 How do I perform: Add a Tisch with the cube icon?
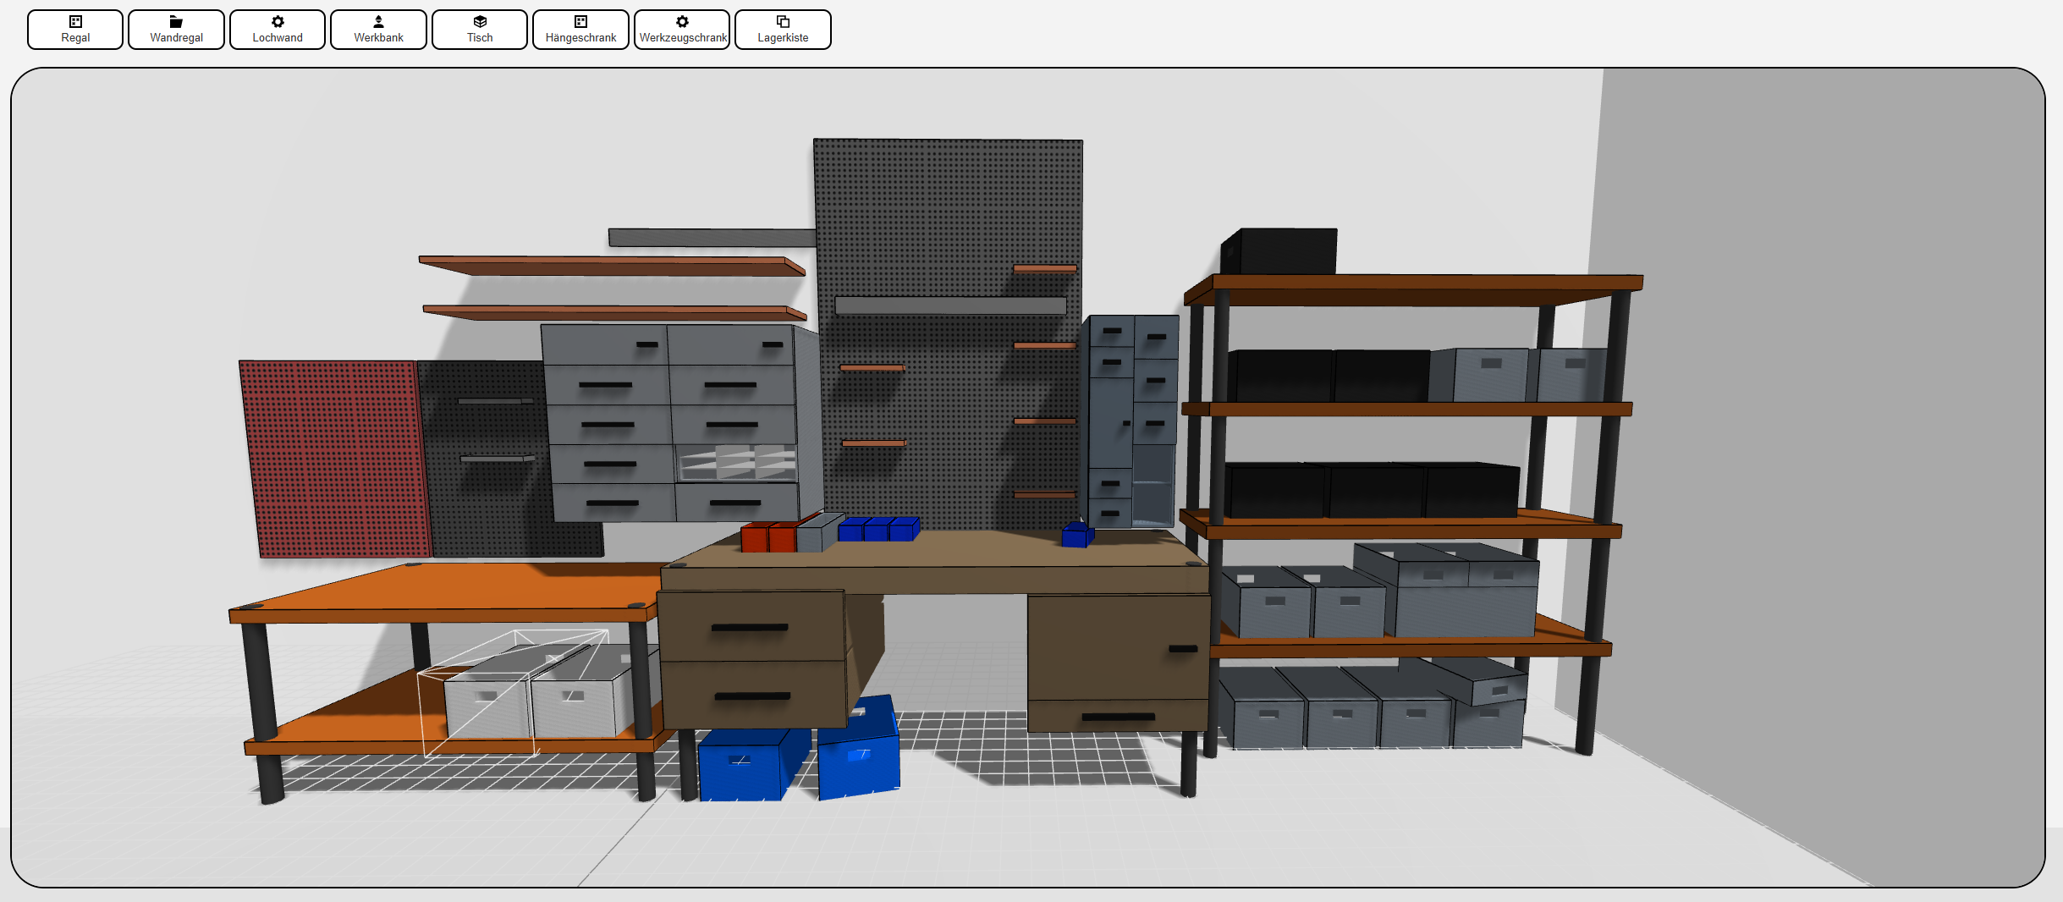pyautogui.click(x=480, y=30)
